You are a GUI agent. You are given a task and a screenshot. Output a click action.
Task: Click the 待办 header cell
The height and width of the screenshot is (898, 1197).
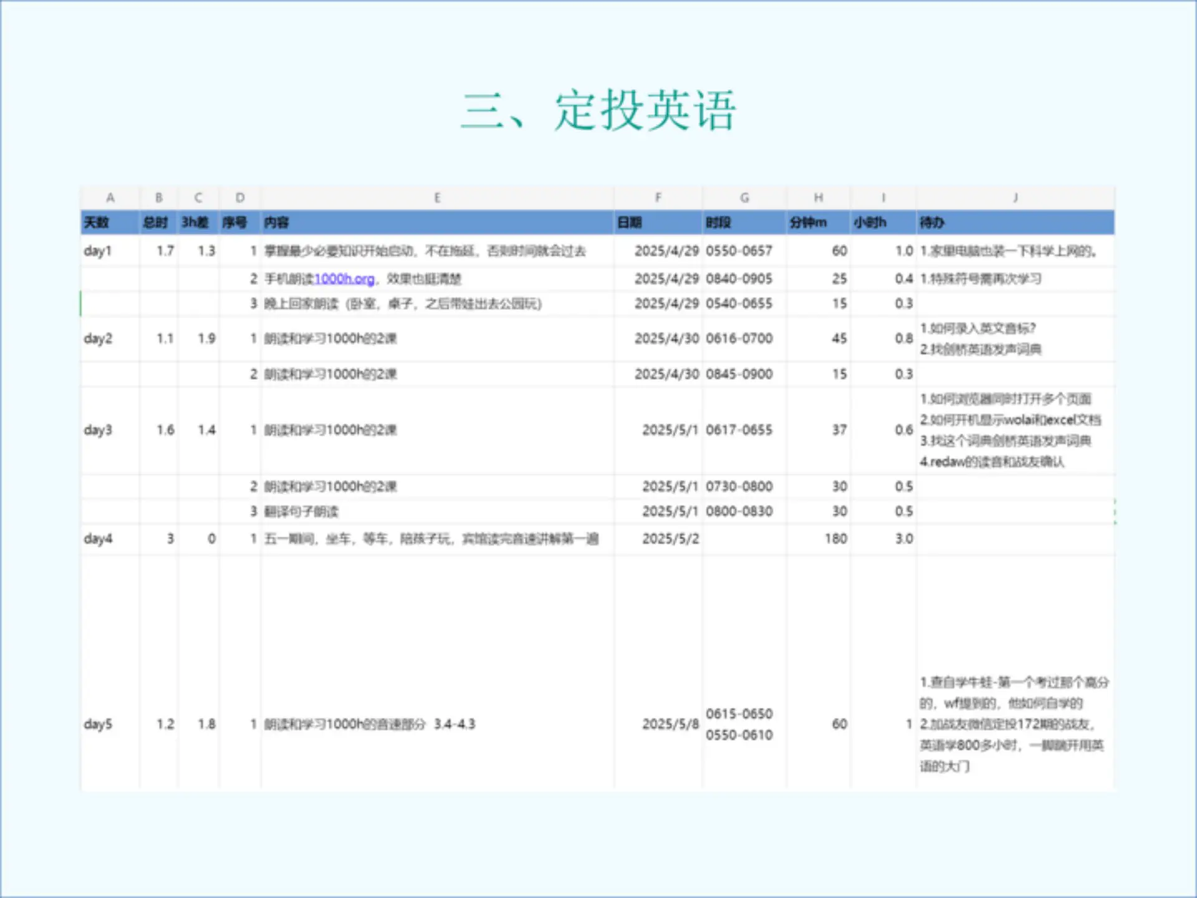(931, 223)
